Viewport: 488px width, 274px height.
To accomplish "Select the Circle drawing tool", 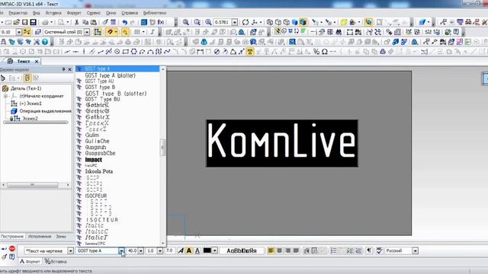I will click(117, 52).
